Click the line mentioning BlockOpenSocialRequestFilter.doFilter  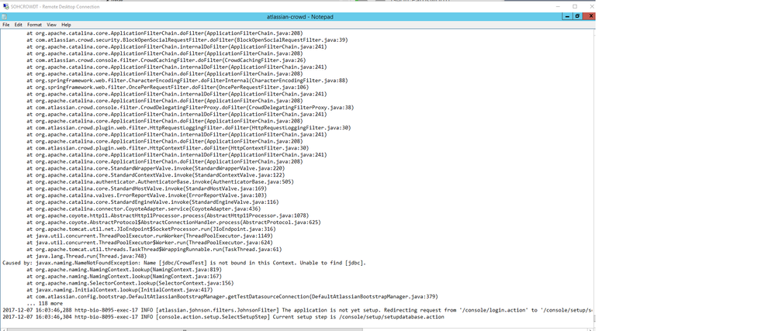(187, 40)
